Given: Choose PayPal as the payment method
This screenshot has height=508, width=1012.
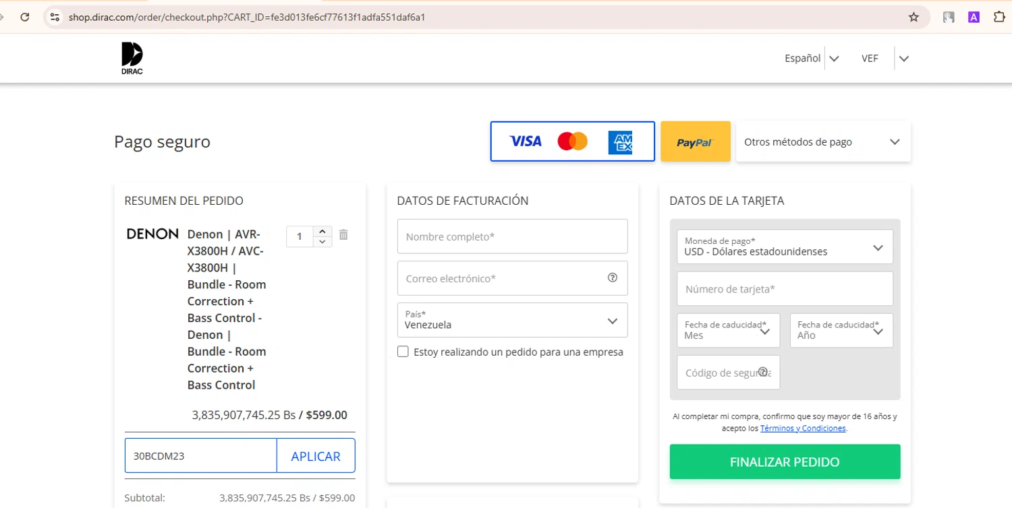Looking at the screenshot, I should (696, 141).
